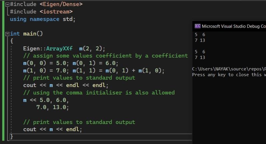
Task: Click the 'using namespace std;' line
Action: [43, 19]
